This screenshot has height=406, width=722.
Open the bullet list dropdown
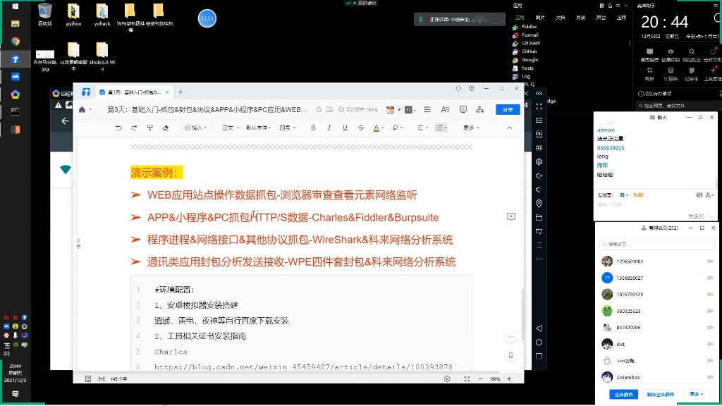click(441, 128)
